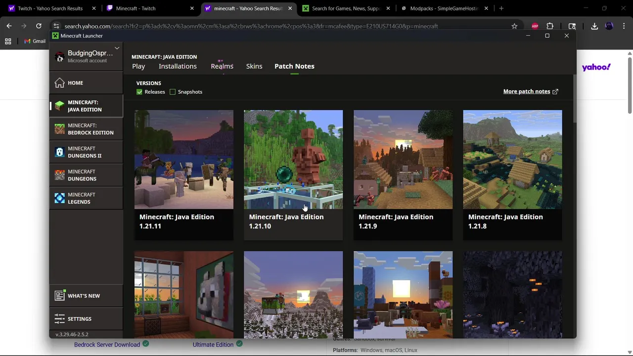
Task: Close the Twitch - Yahoo Search tab
Action: (x=94, y=8)
